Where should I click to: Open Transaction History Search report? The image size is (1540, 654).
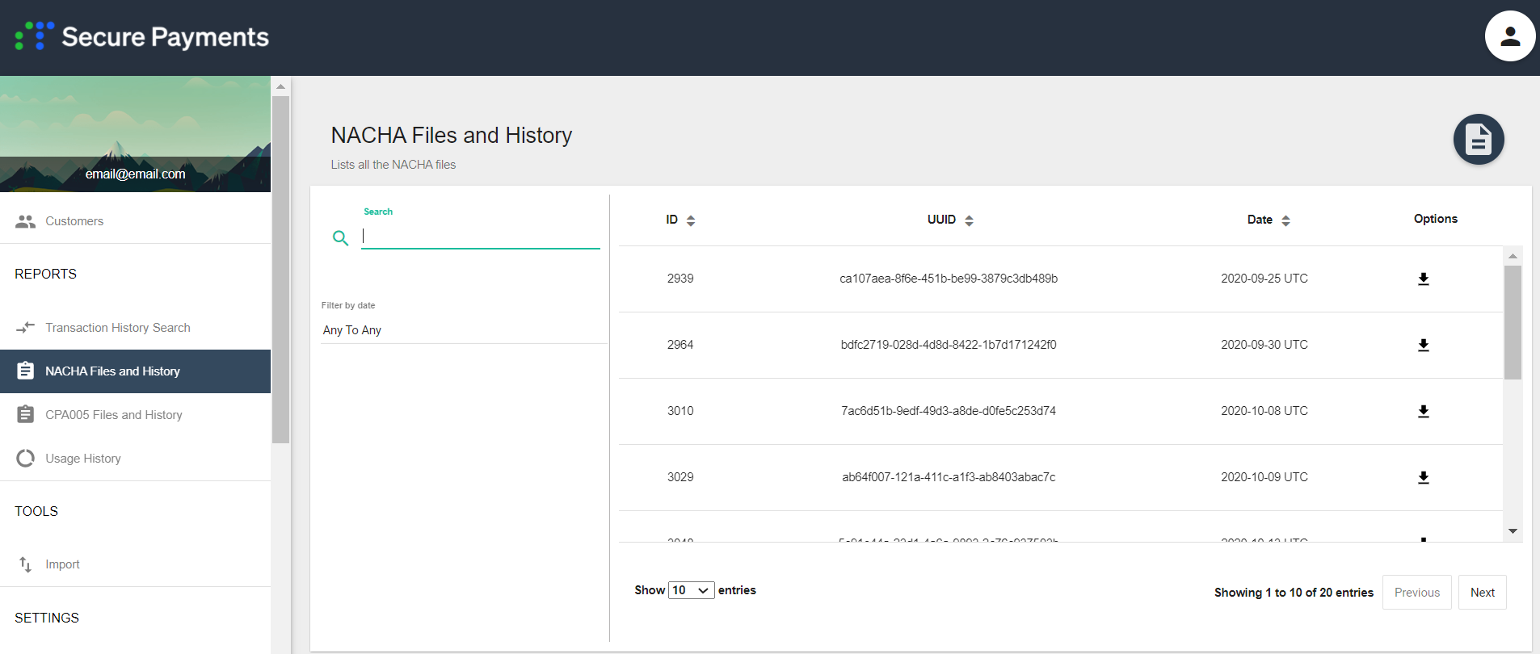point(135,327)
